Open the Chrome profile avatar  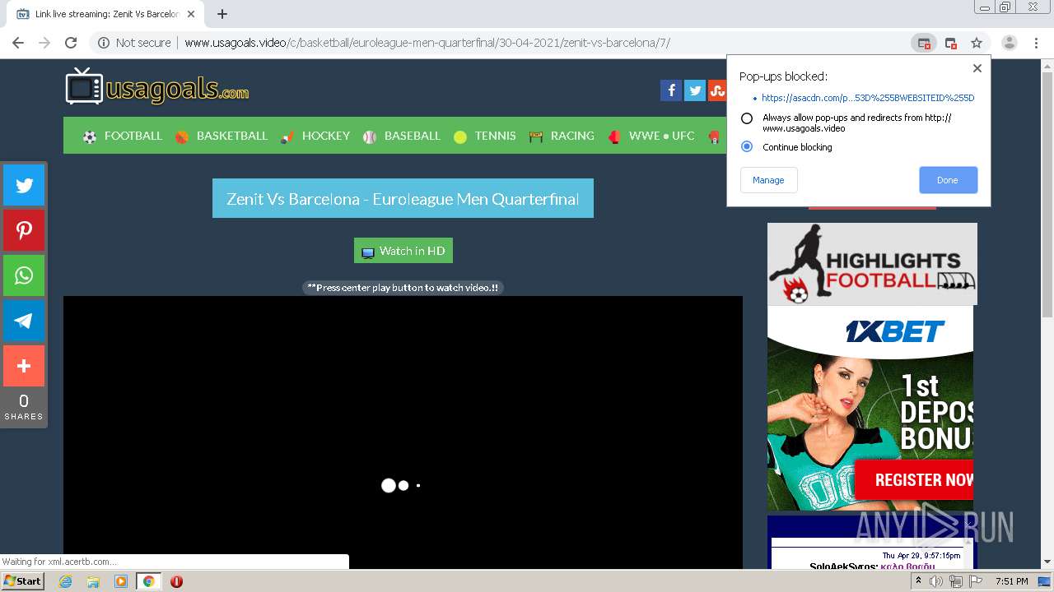tap(1010, 43)
